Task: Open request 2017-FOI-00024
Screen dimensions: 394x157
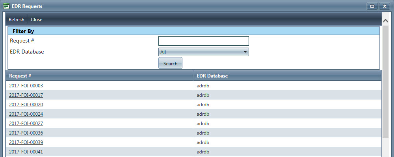Action: click(x=26, y=114)
